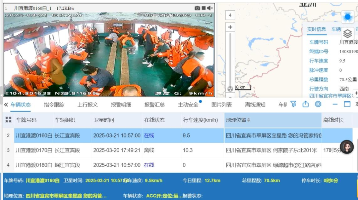Switch to the 指令跟踪 tab
358x200 pixels.
(x=54, y=105)
